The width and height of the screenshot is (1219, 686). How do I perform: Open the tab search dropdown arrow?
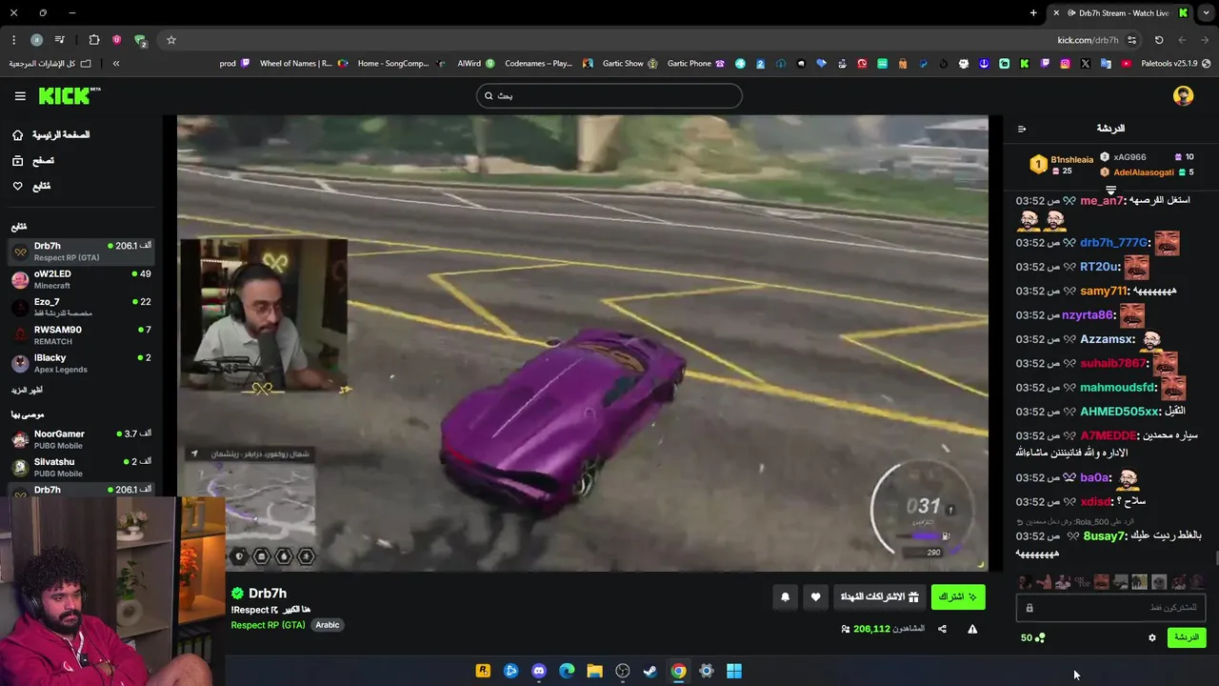(x=1207, y=12)
